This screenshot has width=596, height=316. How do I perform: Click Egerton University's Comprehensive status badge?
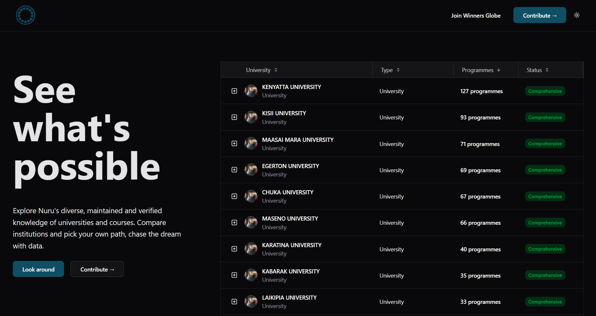[545, 170]
